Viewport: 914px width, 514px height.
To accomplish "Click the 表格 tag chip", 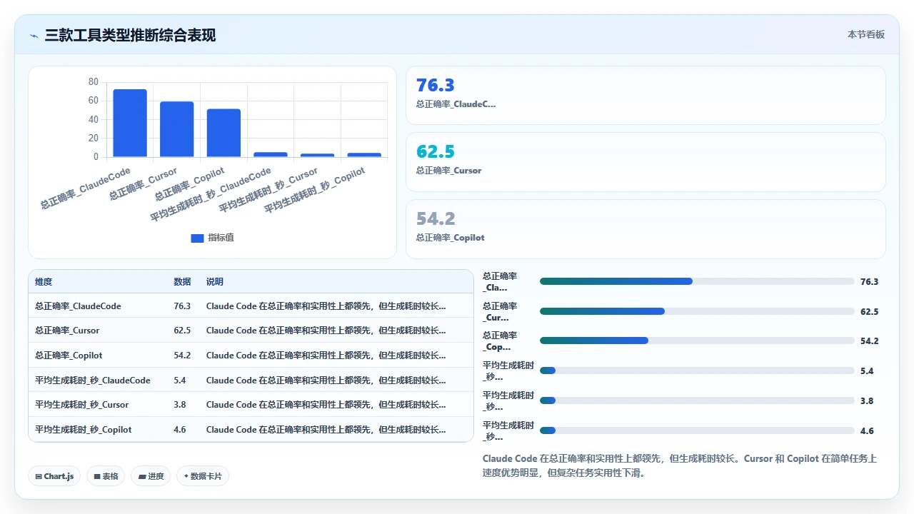I will point(106,476).
